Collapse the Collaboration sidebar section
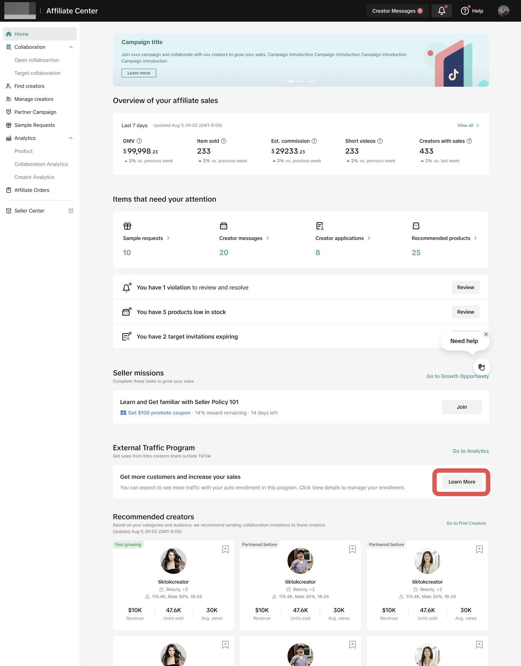Image resolution: width=521 pixels, height=666 pixels. click(71, 47)
